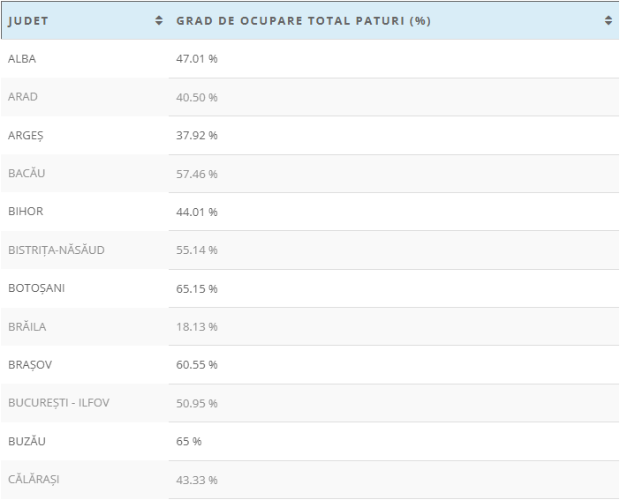
Task: Select the CĂLĂRAȘI row
Action: pyautogui.click(x=310, y=480)
